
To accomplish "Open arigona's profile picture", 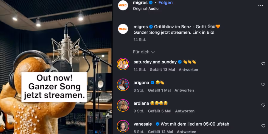I will coord(123,85).
